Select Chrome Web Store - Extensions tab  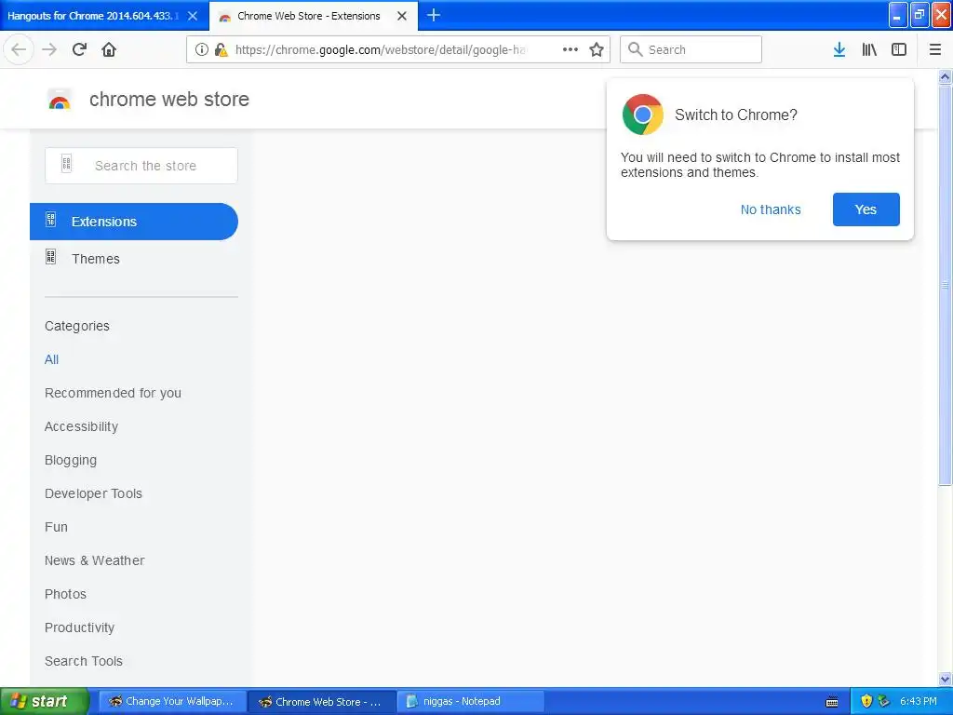(x=308, y=16)
